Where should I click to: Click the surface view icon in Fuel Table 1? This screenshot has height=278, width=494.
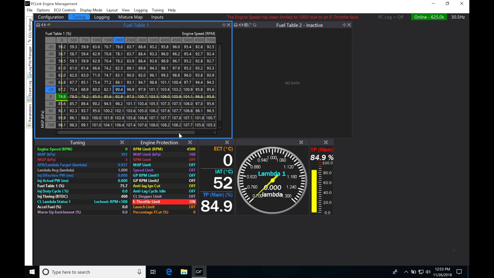pyautogui.click(x=49, y=25)
